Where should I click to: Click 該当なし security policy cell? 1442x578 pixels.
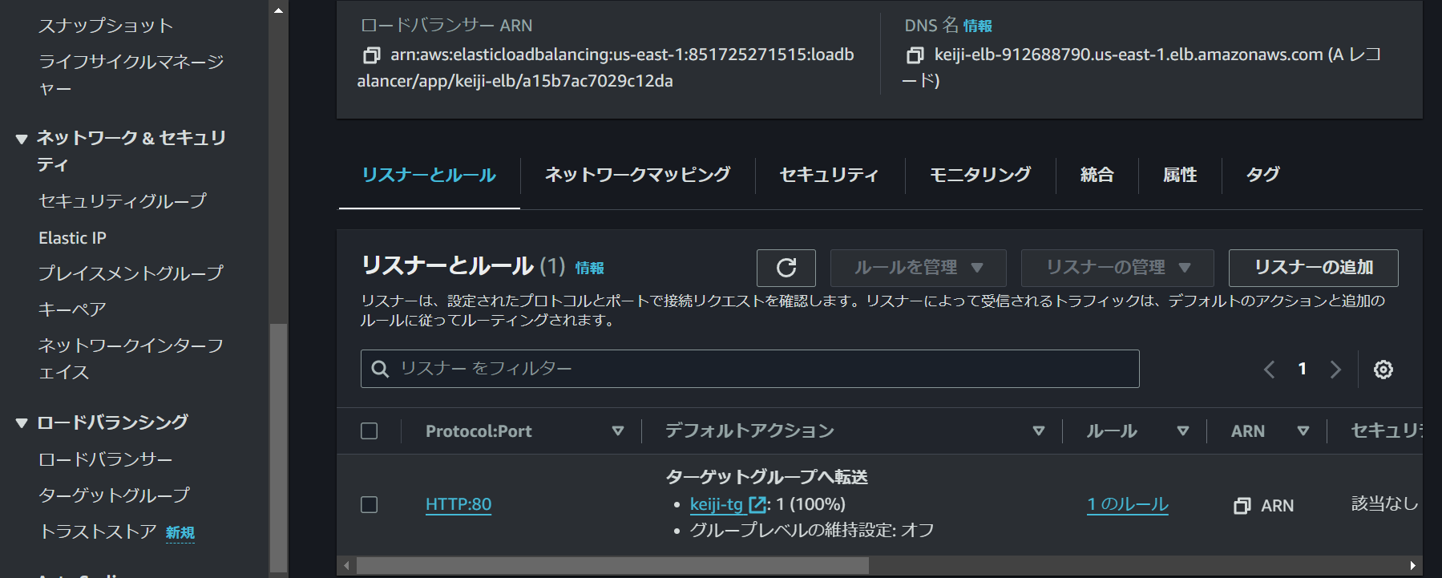click(1385, 503)
